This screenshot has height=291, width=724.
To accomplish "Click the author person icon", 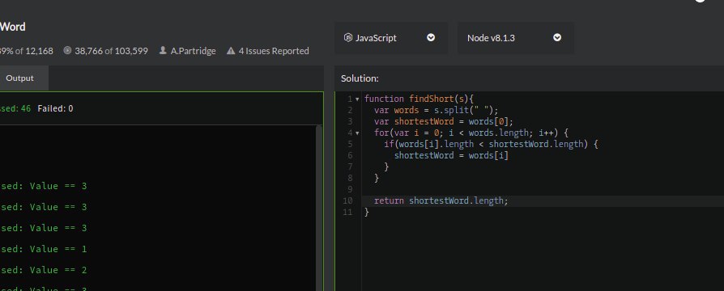I will click(163, 51).
